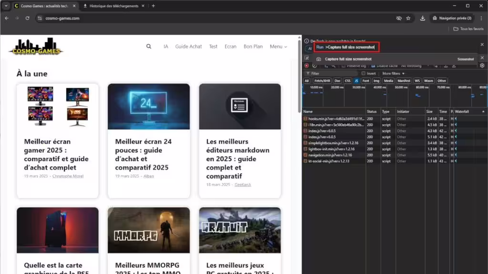Viewport: 488px width, 274px height.
Task: Sort by the Size column header
Action: 431,111
